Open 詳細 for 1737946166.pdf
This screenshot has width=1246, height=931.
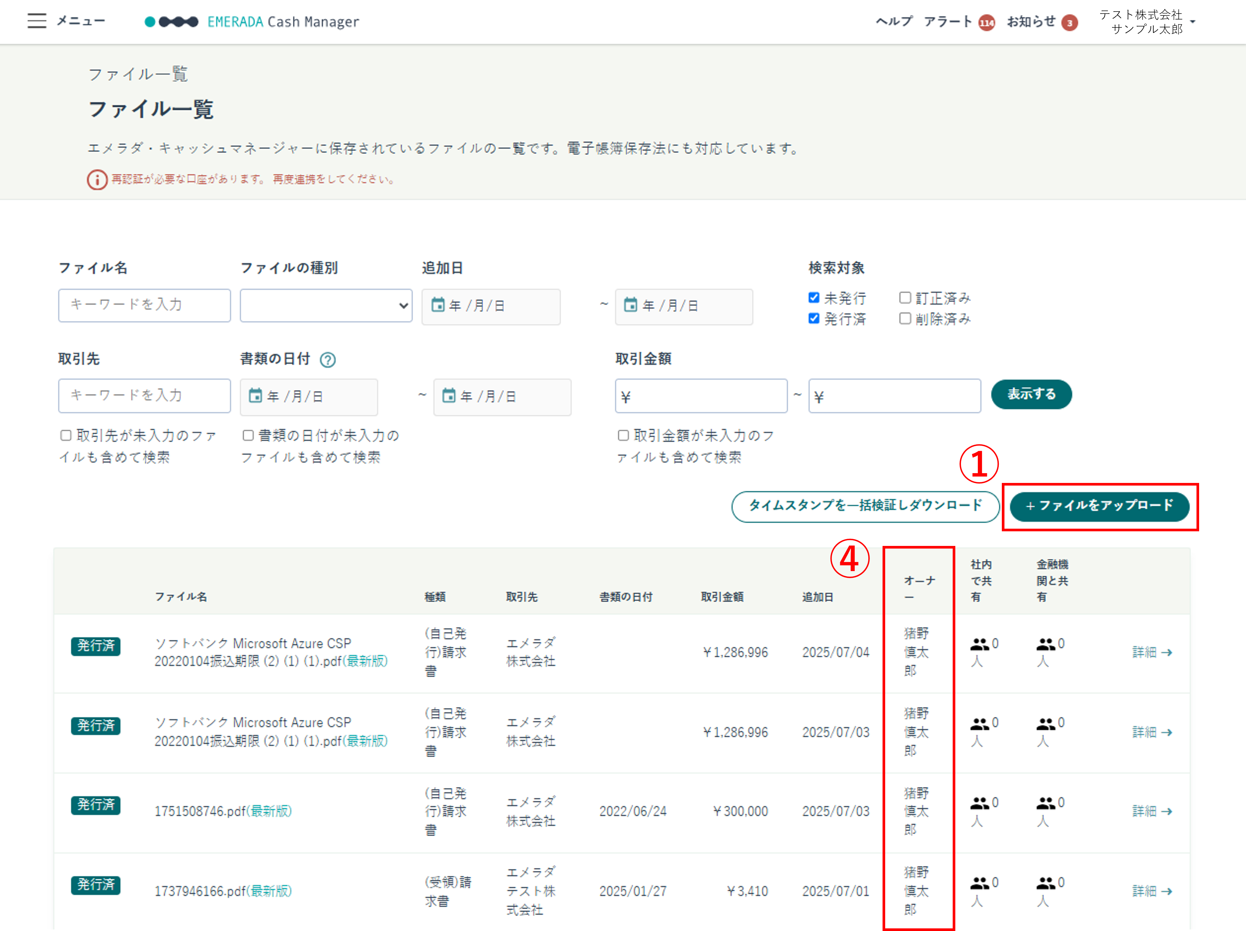[1153, 891]
